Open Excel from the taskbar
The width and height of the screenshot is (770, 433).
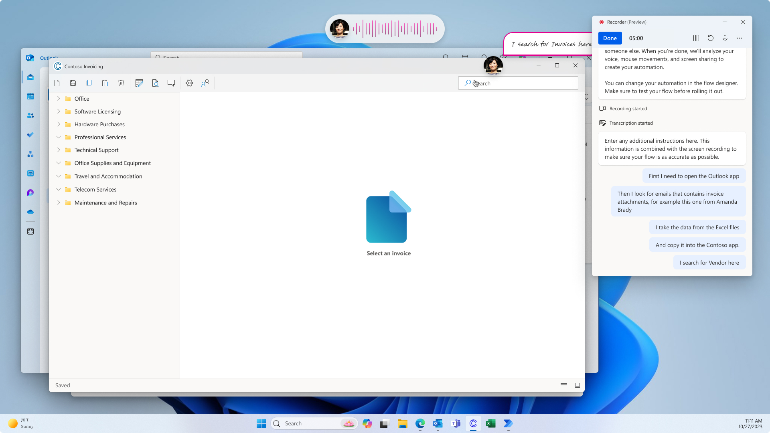click(490, 423)
